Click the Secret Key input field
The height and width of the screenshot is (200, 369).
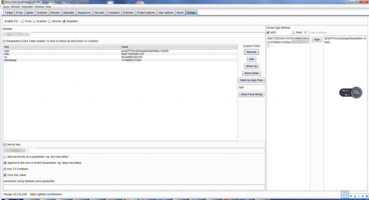[134, 150]
